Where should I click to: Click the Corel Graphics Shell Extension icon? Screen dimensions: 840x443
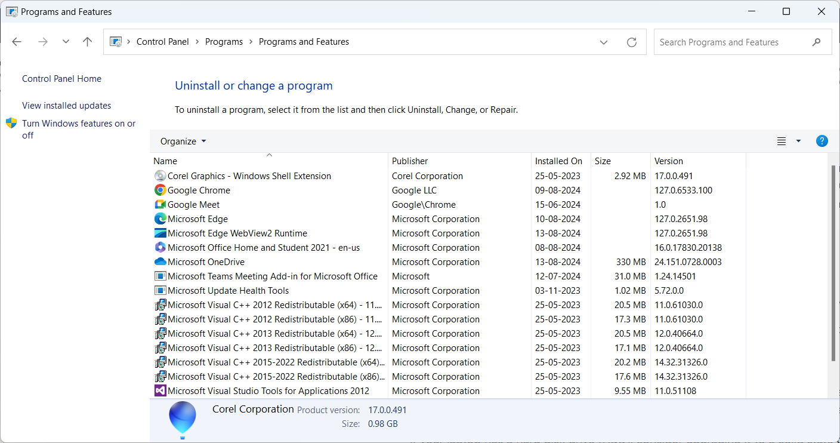point(160,176)
